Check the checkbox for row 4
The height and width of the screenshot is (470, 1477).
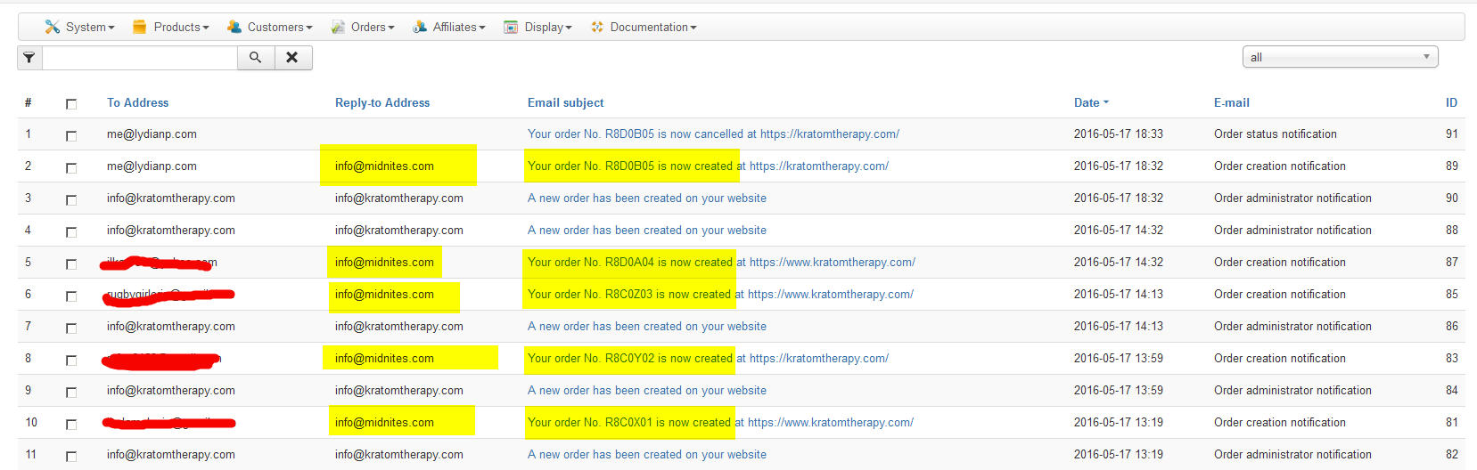(71, 232)
